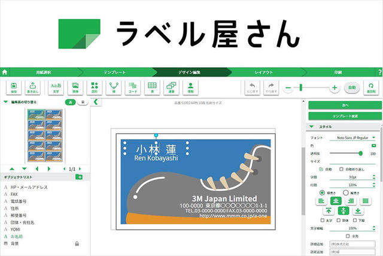Viewport: 383px width, 256px height.
Task: Zoom in with the plus button
Action: (335, 87)
